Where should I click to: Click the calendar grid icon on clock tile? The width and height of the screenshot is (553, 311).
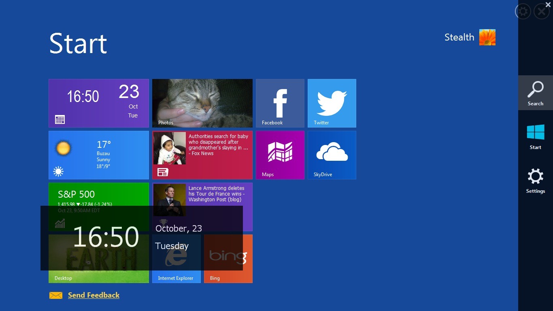[60, 119]
